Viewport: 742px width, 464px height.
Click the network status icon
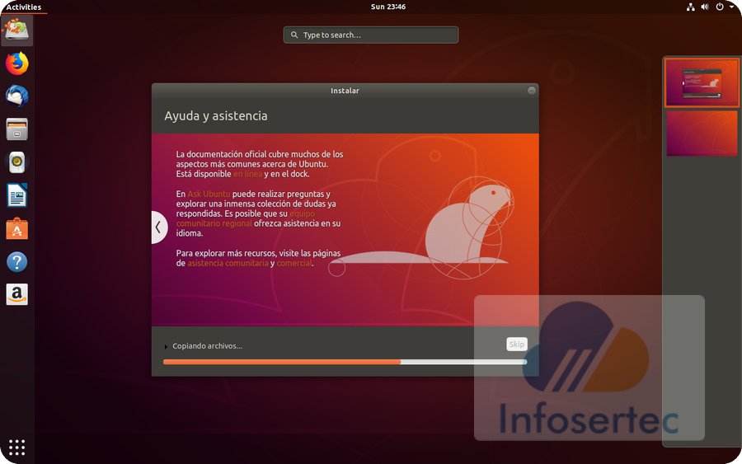click(690, 7)
